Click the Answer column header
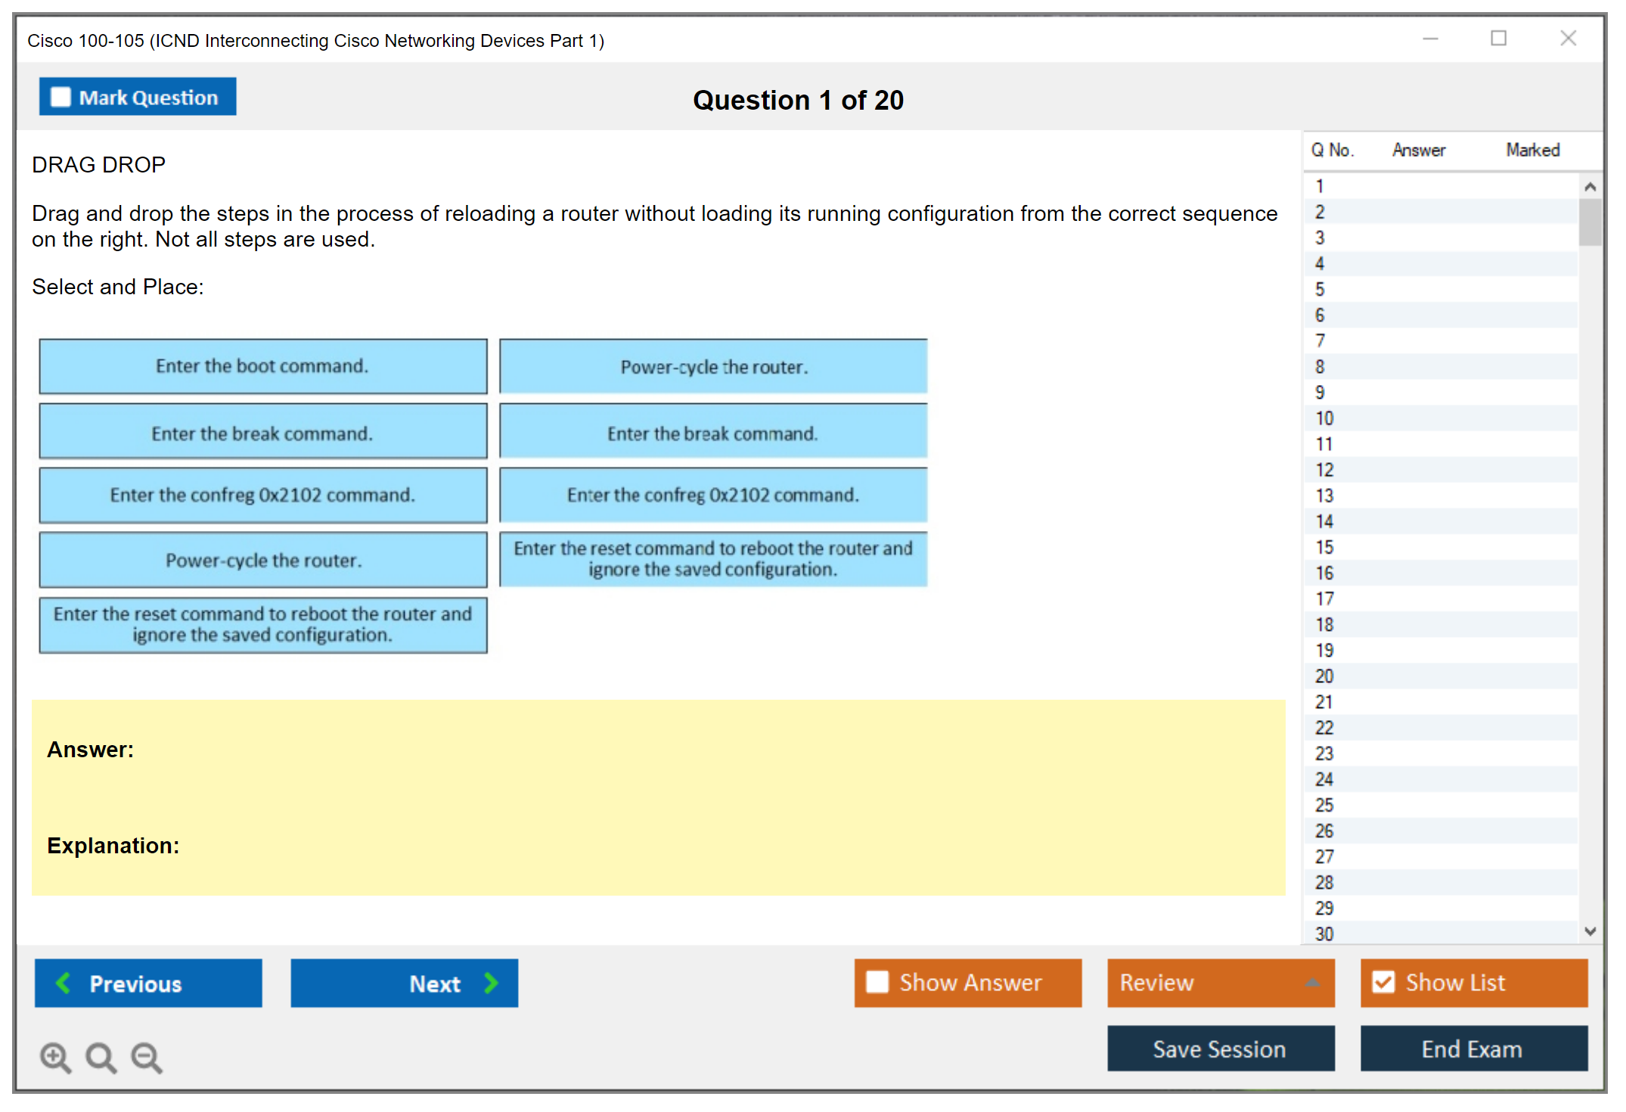1626x1112 pixels. click(1418, 150)
